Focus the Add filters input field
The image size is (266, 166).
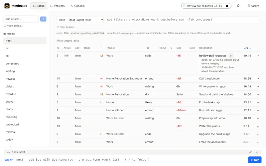pos(182,20)
